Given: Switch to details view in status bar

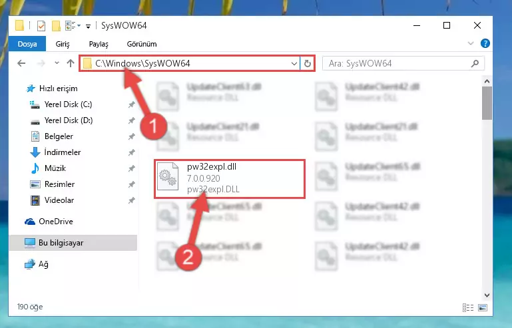Looking at the screenshot, I should (468, 308).
